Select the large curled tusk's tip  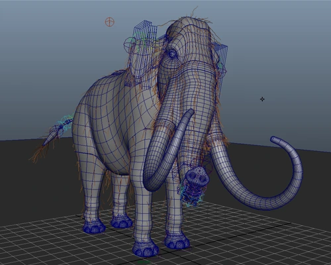point(273,139)
